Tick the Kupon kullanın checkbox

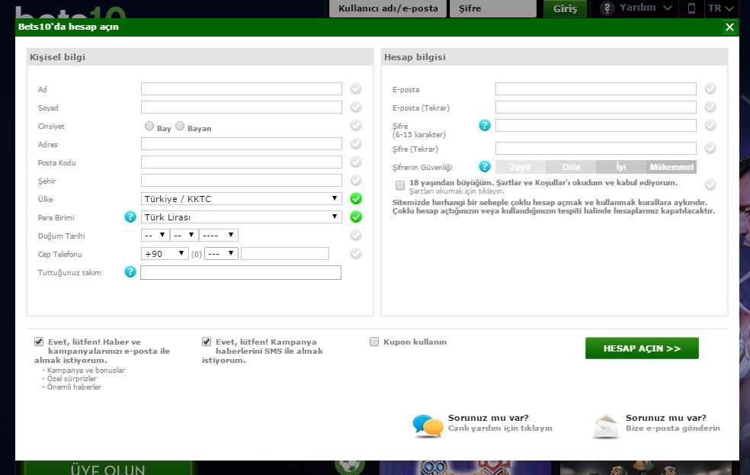374,342
